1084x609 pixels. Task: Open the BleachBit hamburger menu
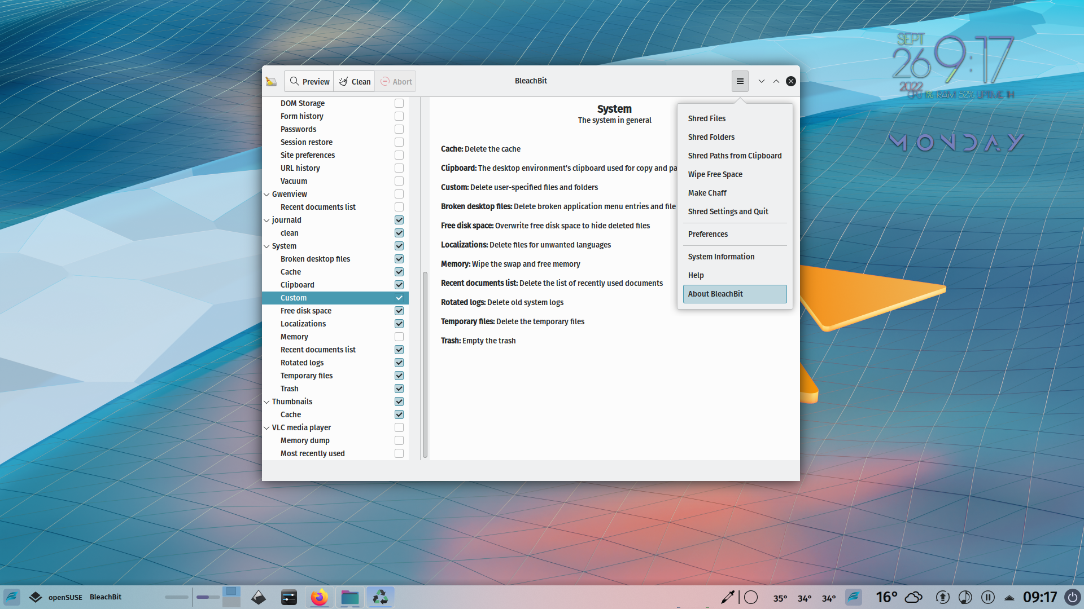[740, 81]
